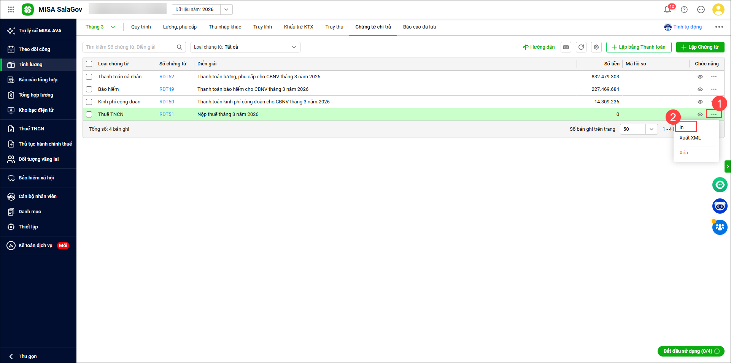Image resolution: width=731 pixels, height=363 pixels.
Task: Switch to Lương, phụ cấp tab
Action: coord(180,27)
